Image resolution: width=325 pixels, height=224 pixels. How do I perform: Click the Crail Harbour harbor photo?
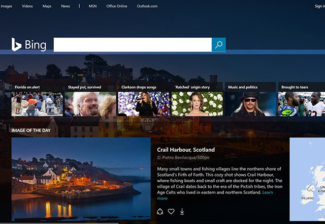(81, 179)
